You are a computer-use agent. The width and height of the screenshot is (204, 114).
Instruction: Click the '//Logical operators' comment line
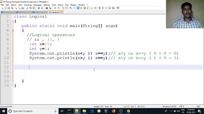click(x=51, y=35)
